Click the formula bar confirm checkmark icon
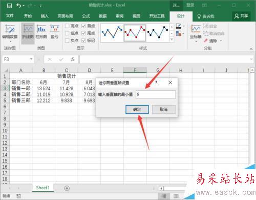This screenshot has width=256, height=200. [61, 59]
